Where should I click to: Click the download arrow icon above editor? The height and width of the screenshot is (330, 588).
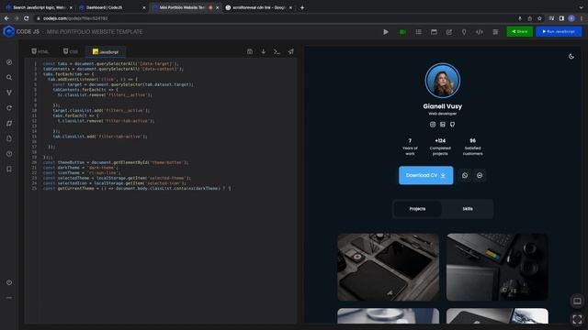tap(264, 51)
